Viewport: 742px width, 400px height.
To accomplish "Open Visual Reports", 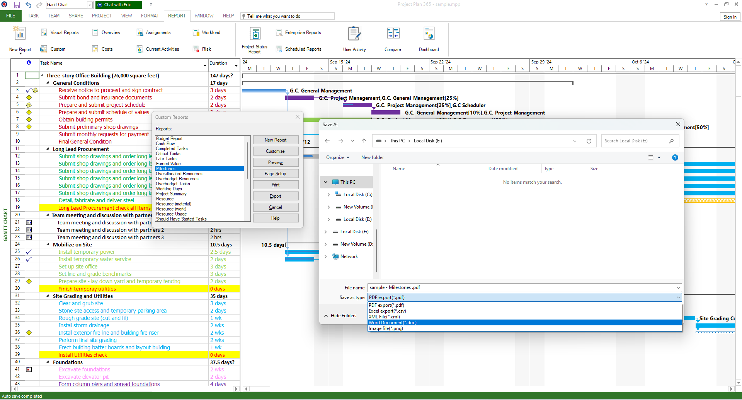I will click(x=60, y=32).
